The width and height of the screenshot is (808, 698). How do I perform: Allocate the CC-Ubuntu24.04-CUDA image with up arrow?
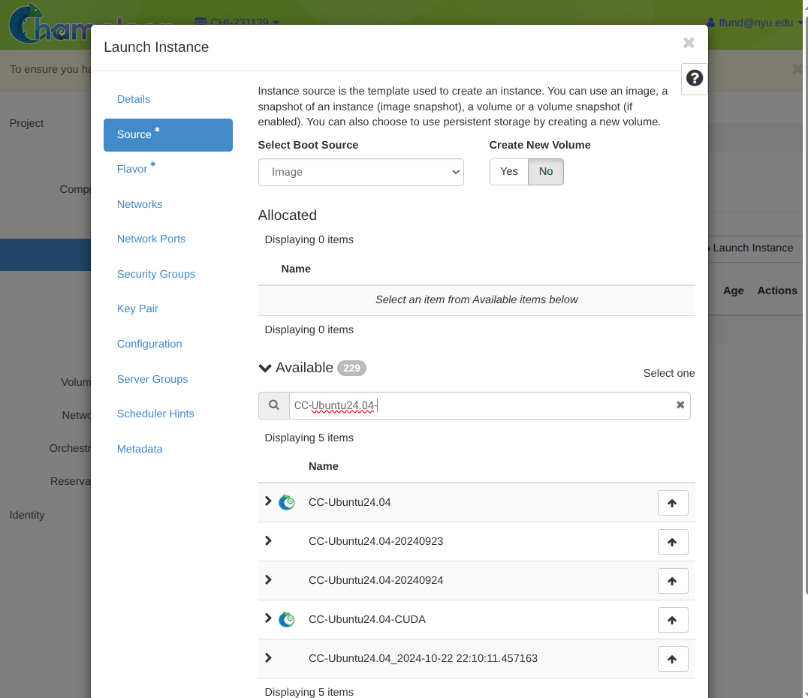pyautogui.click(x=672, y=620)
